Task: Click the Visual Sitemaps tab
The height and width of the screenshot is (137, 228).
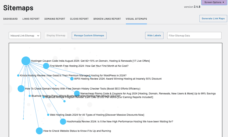Action: tap(137, 19)
